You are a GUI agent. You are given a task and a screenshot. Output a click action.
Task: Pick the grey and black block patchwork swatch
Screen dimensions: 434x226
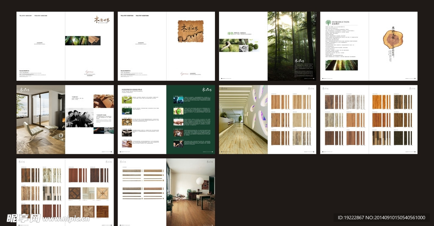[47, 193]
